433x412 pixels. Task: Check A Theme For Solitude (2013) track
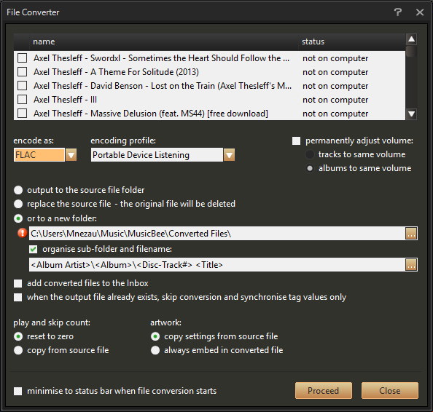click(22, 72)
